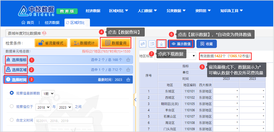This screenshot has width=274, height=132.
Task: Expand the 选择指标 section
Action: click(17, 60)
